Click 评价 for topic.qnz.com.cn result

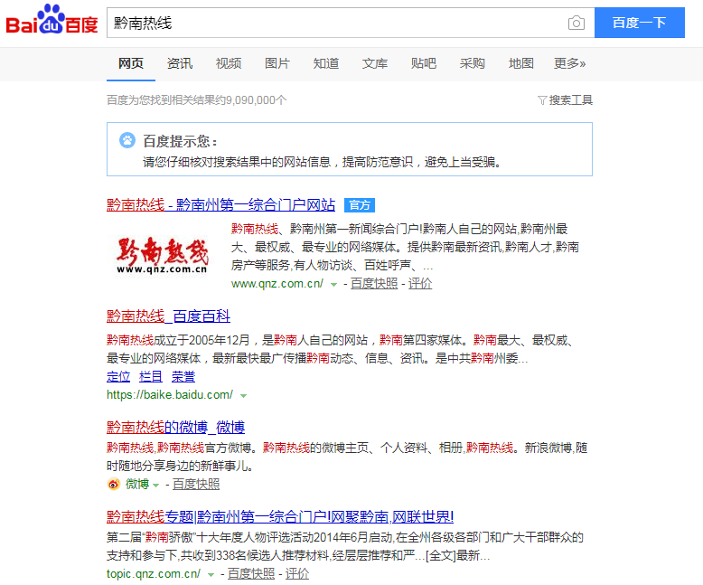pos(297,574)
